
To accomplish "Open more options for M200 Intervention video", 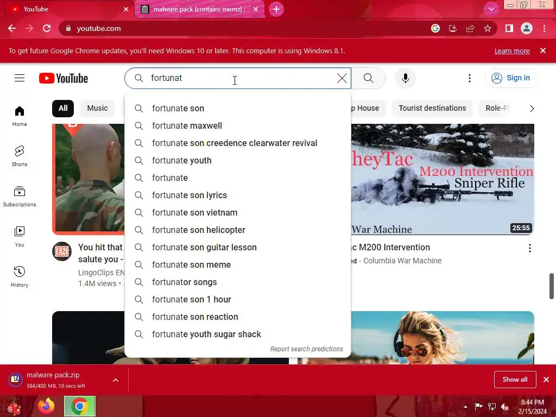I will point(530,248).
